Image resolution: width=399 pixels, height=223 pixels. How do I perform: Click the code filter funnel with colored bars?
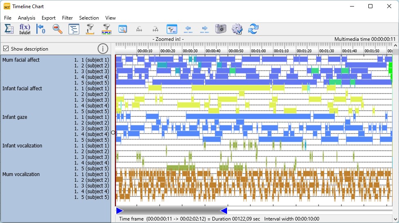pos(106,29)
